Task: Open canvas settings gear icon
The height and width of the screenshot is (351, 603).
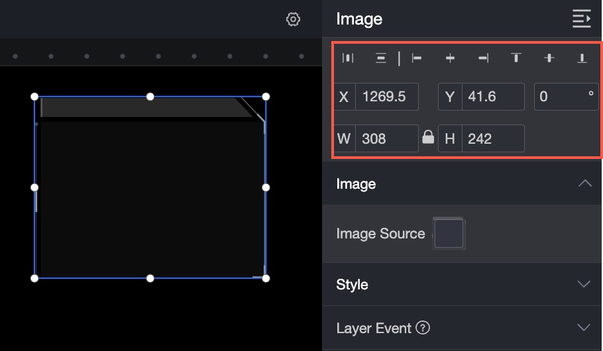Action: pyautogui.click(x=293, y=19)
